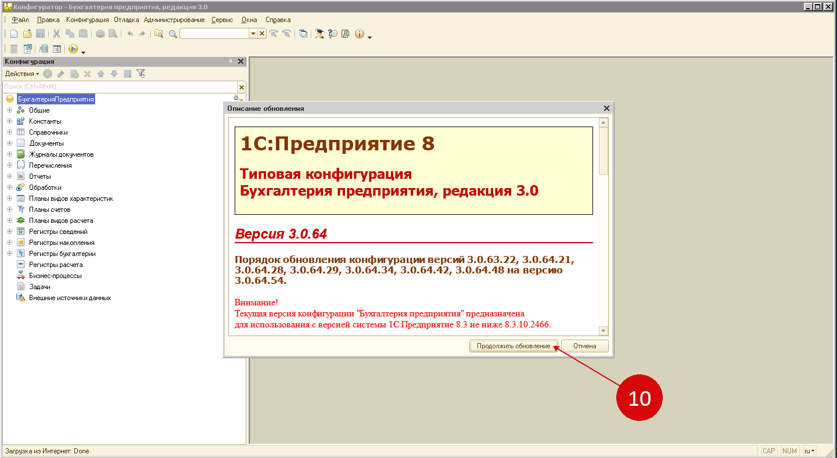Click the filter by subsystems funnel icon
Image resolution: width=837 pixels, height=458 pixels.
pos(141,74)
